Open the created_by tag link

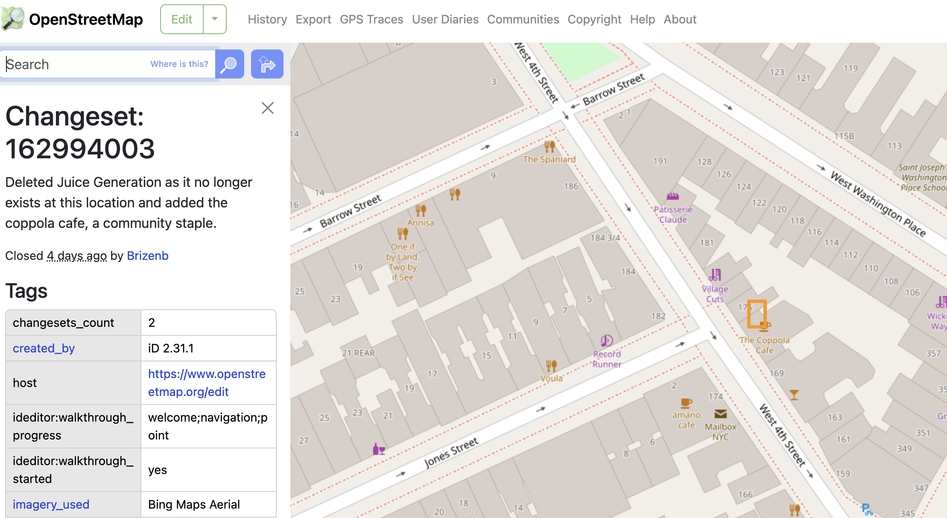click(x=44, y=348)
